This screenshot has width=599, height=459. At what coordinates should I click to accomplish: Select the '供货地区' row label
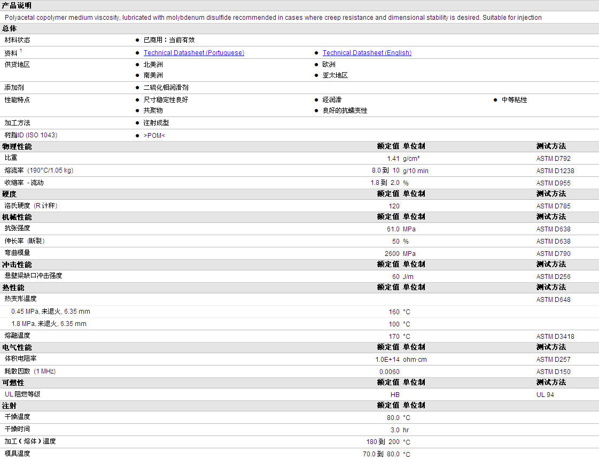pos(17,65)
